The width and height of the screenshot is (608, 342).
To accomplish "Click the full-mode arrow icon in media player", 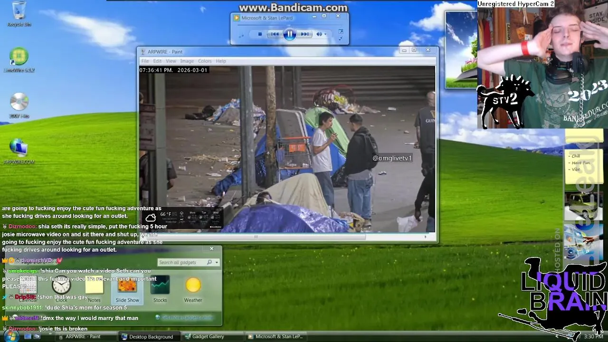I will [341, 32].
